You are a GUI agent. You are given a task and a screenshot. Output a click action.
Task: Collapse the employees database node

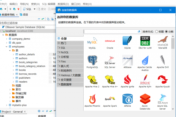pos(6,47)
